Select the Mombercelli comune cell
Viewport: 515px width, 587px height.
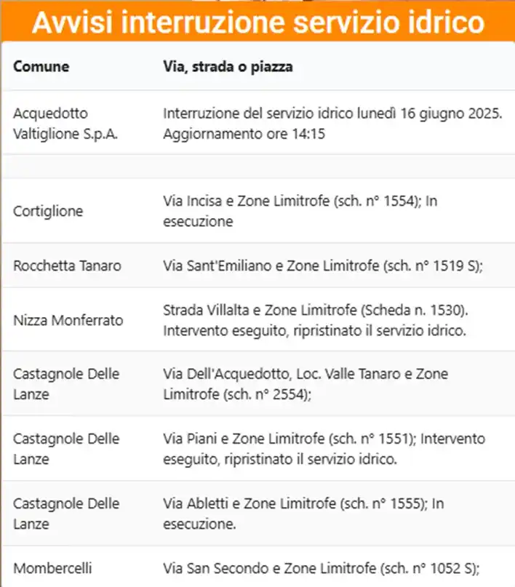click(52, 568)
